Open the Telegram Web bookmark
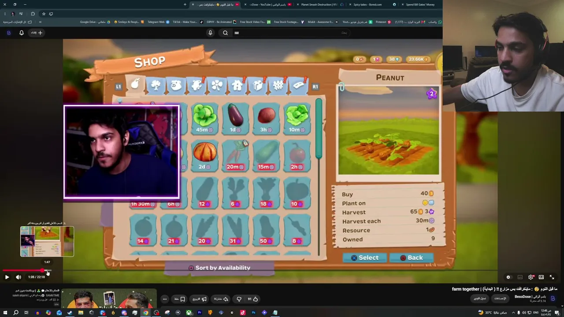The image size is (564, 317). (x=158, y=22)
